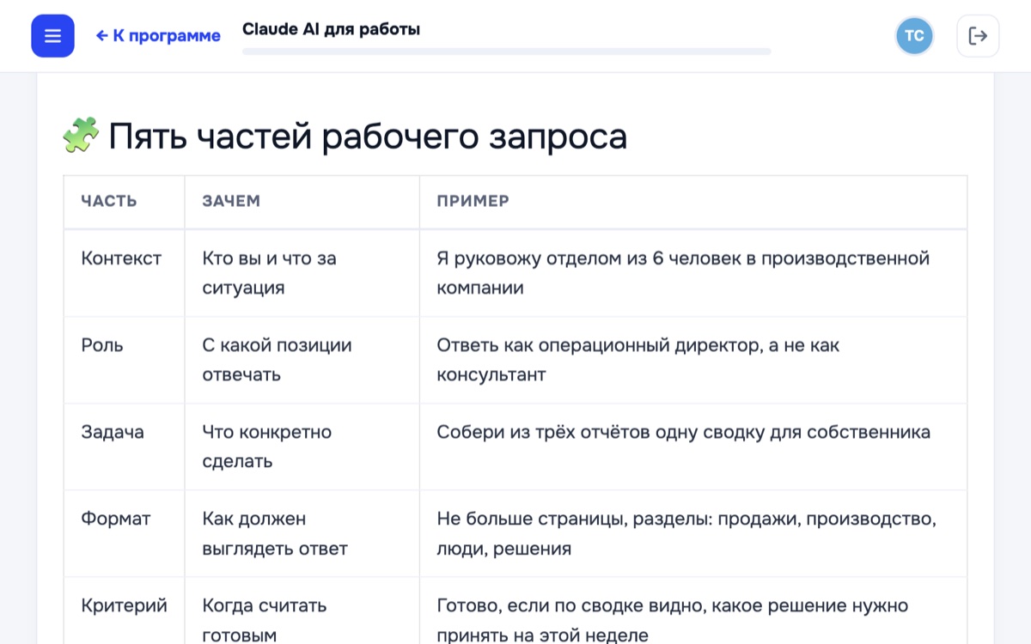This screenshot has height=644, width=1031.
Task: Click the «Собери из трёх отчётов» example
Action: (693, 447)
